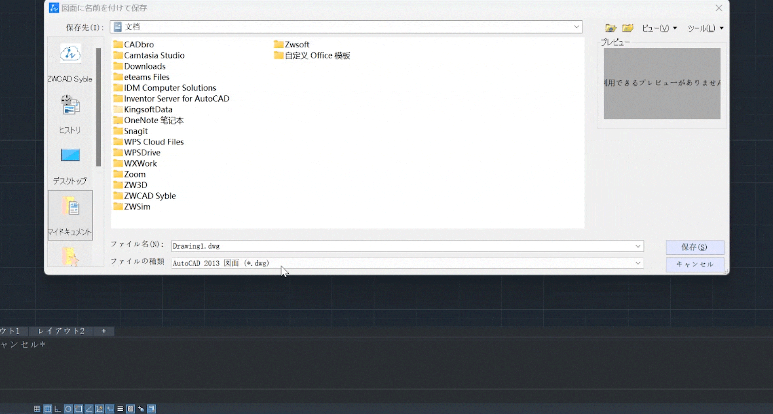Toggle selection cycling in status bar
This screenshot has width=773, height=414.
(x=141, y=409)
